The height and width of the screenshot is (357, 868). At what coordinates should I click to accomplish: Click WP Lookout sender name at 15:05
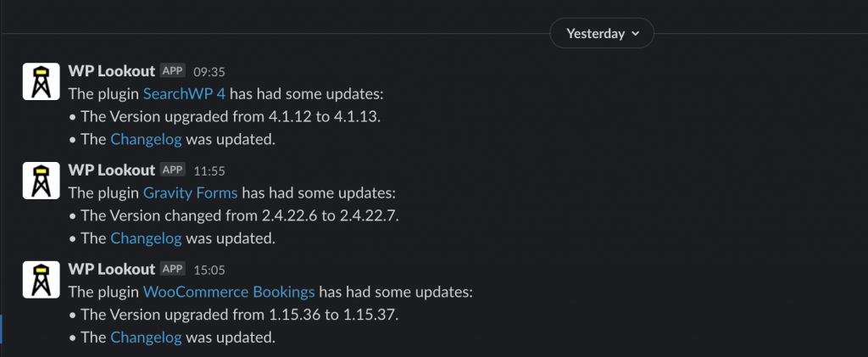click(x=112, y=269)
